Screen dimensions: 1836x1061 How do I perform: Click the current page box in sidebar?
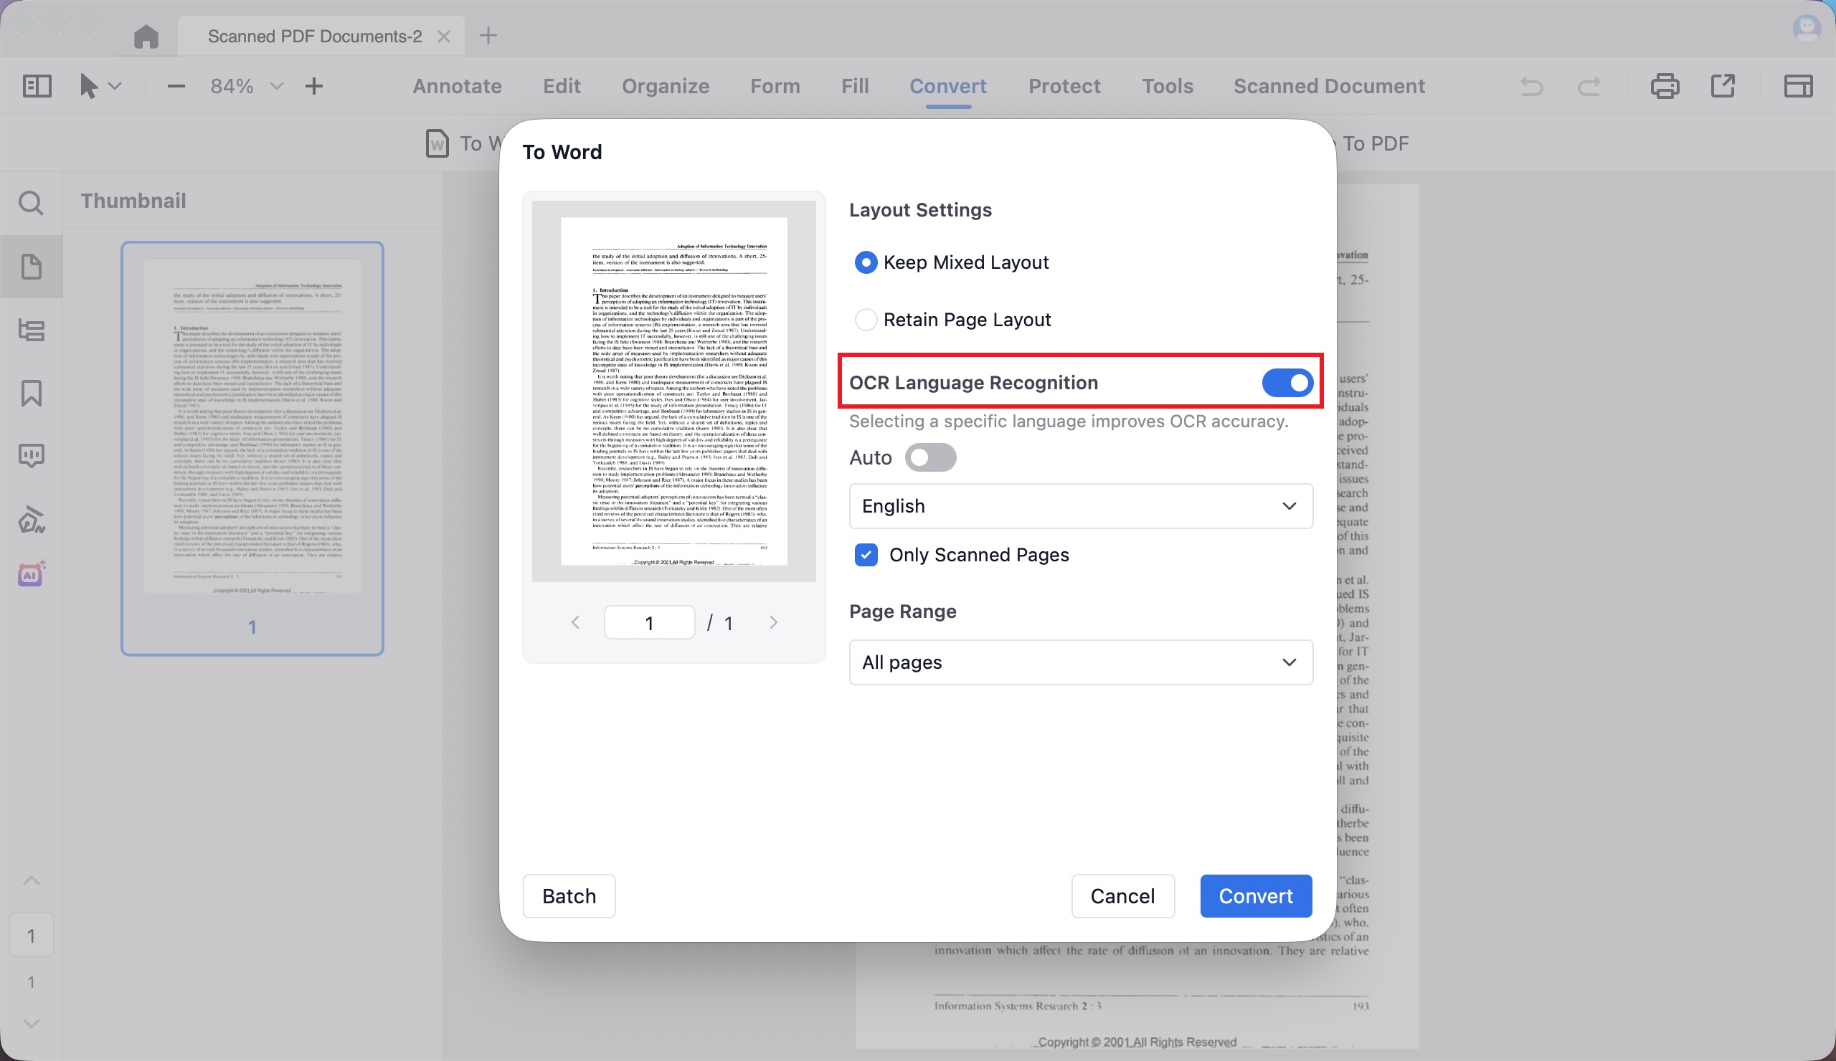click(x=32, y=936)
